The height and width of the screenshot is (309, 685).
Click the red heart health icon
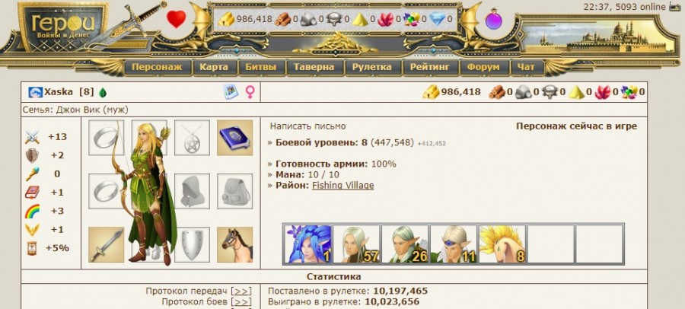(177, 19)
